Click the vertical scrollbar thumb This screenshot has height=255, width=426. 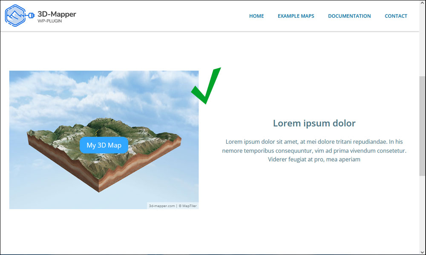tap(423, 126)
